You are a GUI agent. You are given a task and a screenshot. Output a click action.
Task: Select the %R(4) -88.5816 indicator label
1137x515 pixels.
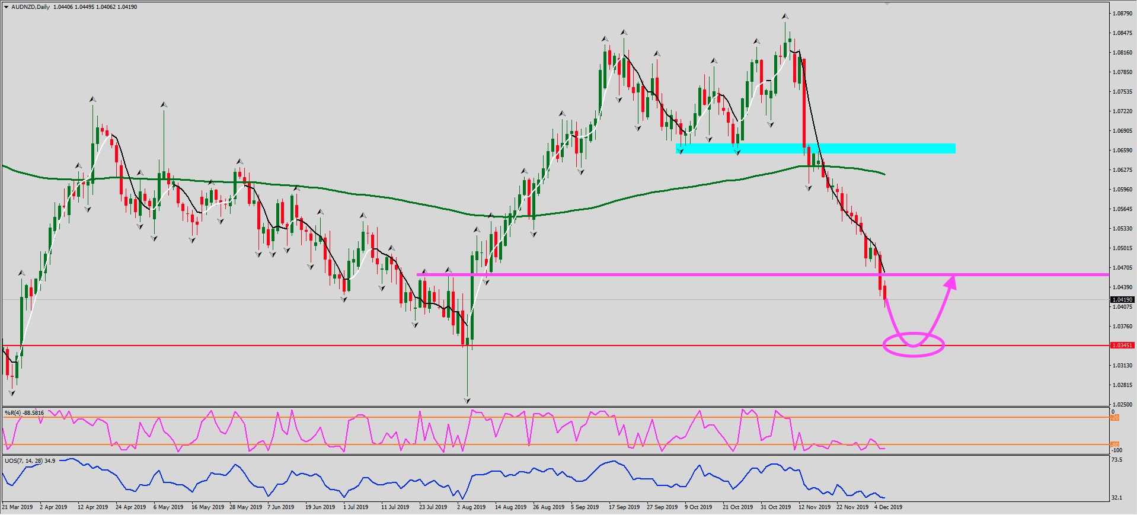pyautogui.click(x=24, y=412)
